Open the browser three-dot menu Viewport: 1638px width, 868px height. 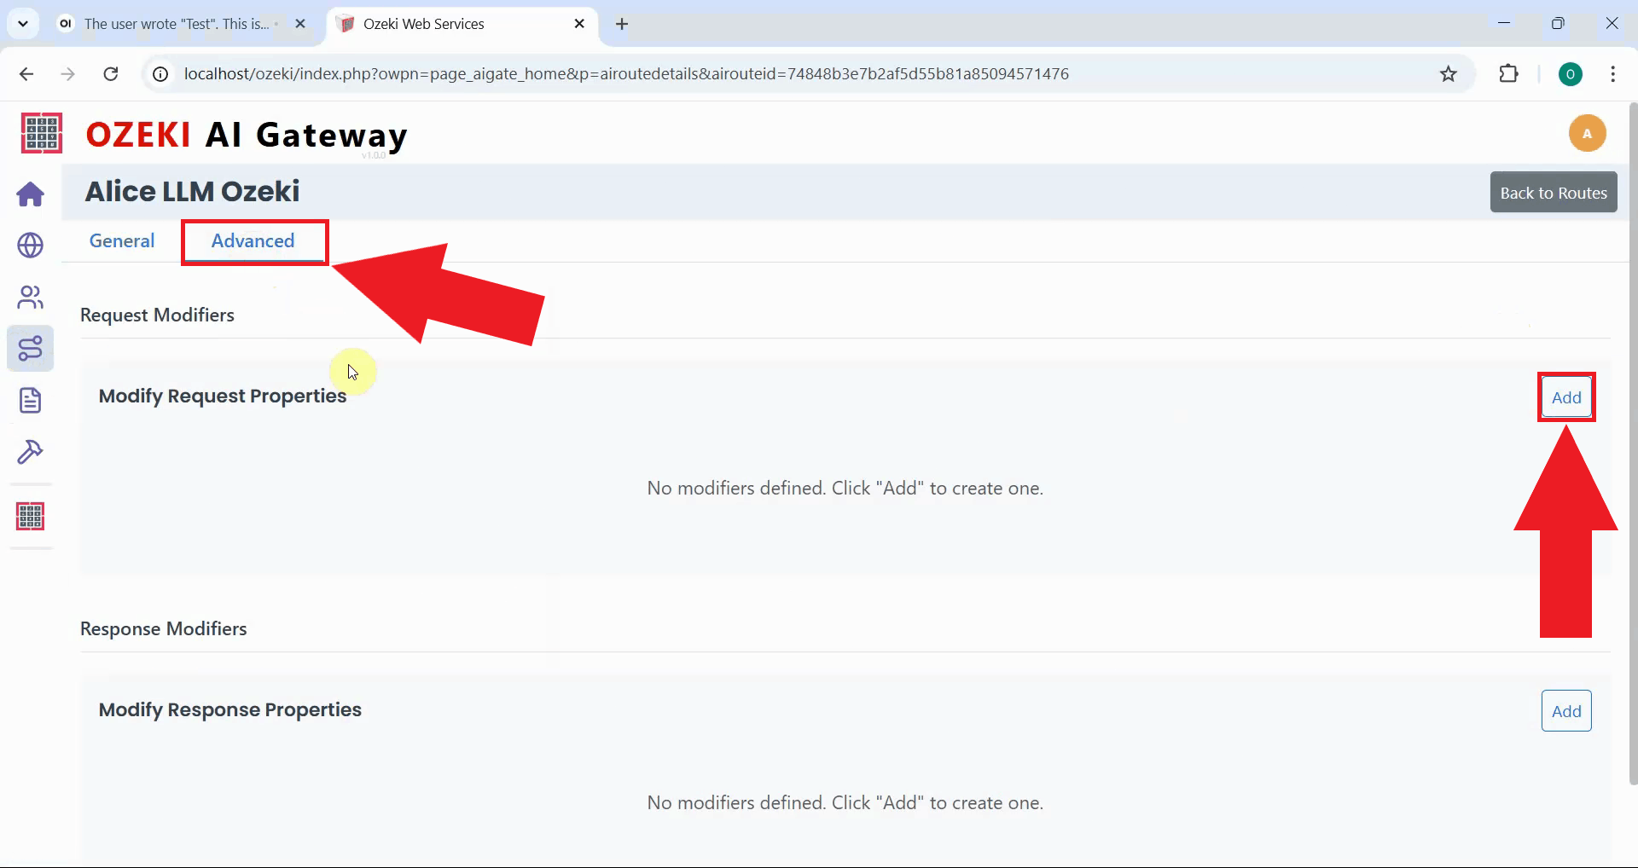tap(1613, 74)
